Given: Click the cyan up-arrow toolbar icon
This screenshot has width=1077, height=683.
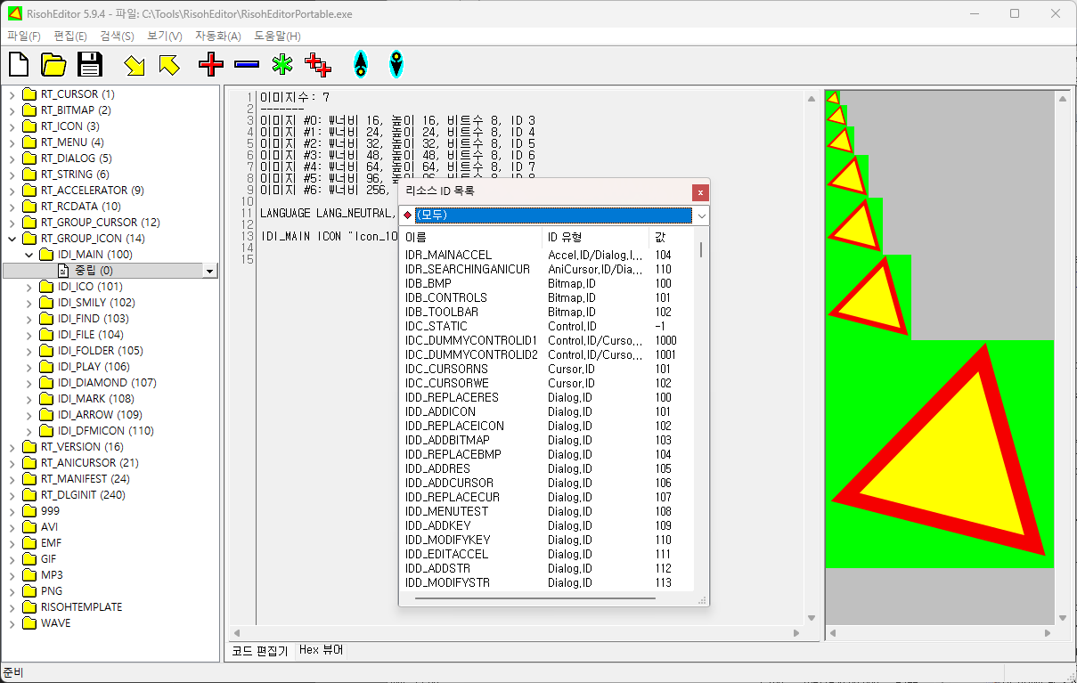Looking at the screenshot, I should [x=360, y=64].
